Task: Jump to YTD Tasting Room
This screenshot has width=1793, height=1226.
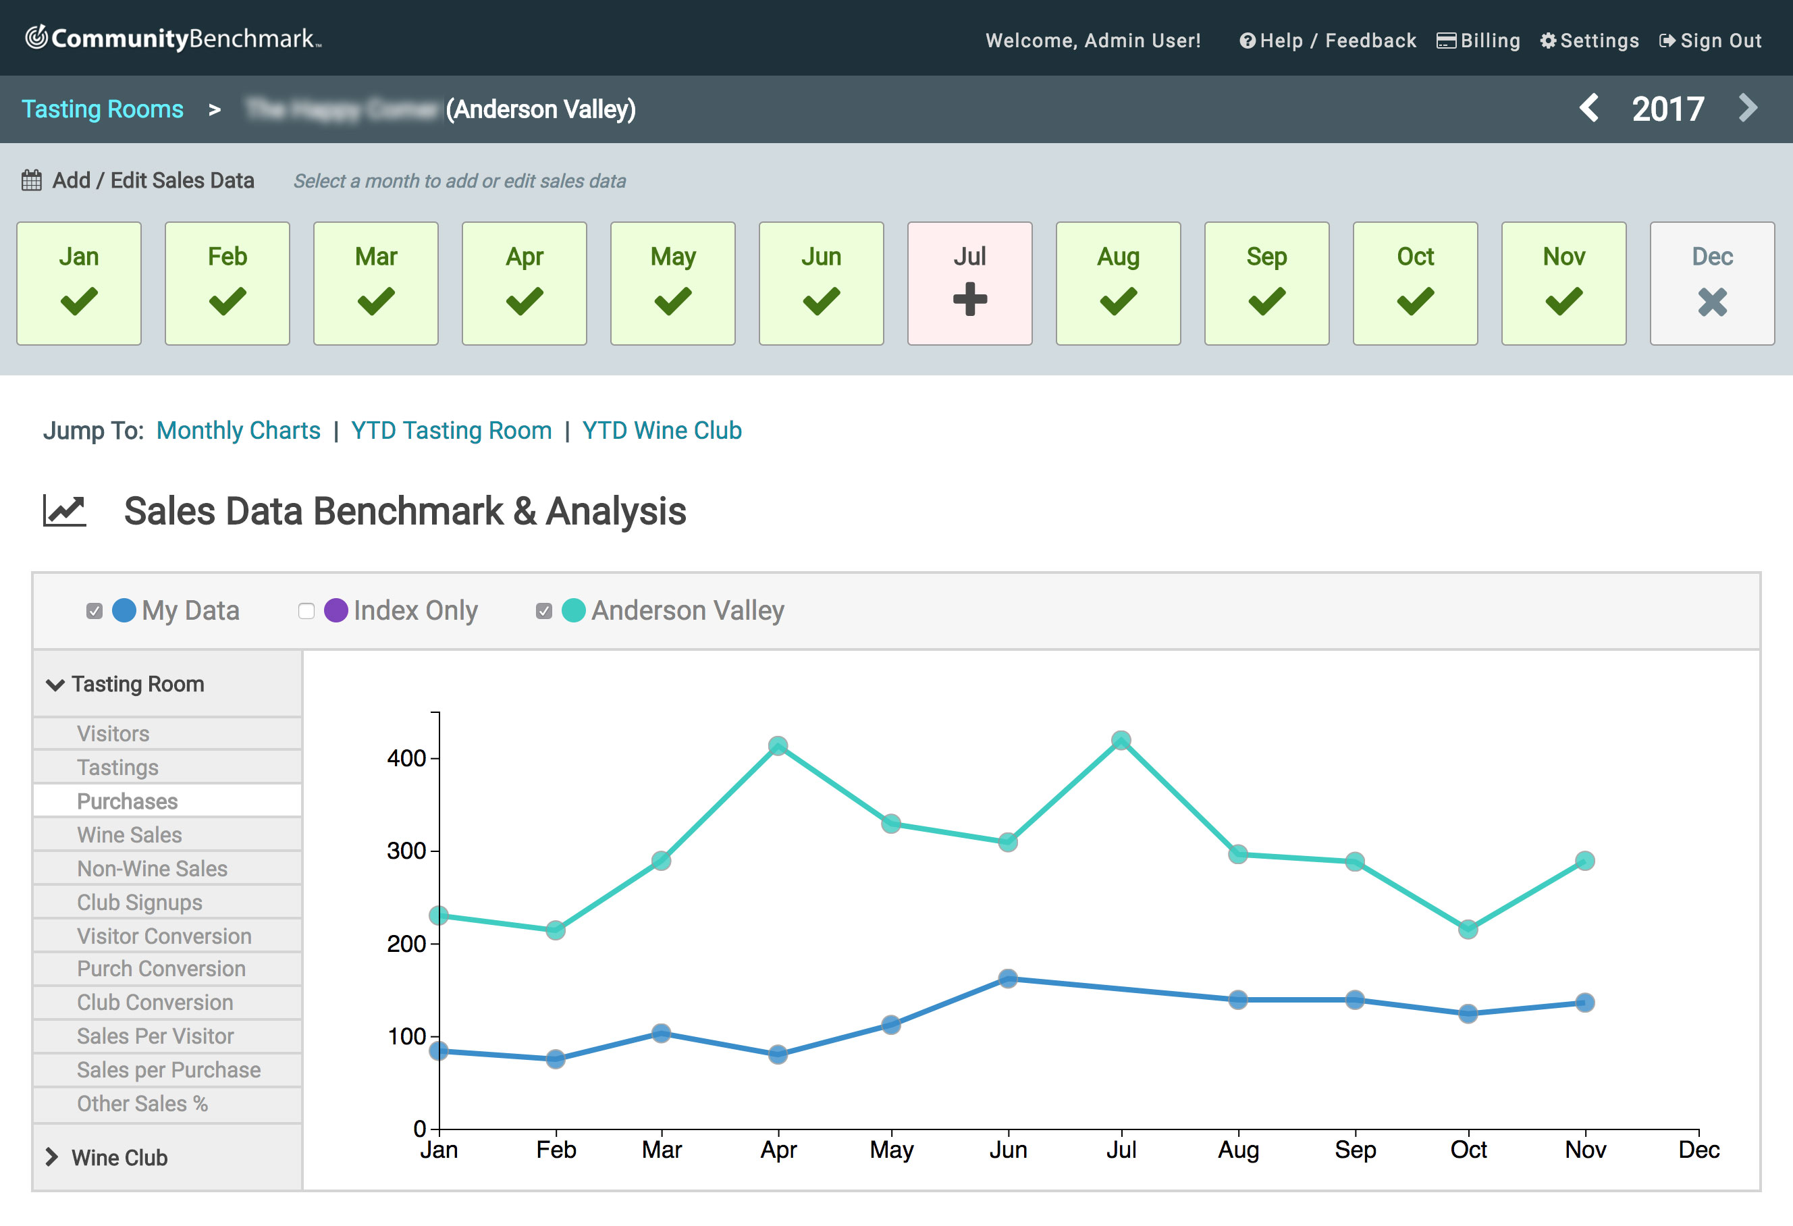Action: [x=452, y=431]
